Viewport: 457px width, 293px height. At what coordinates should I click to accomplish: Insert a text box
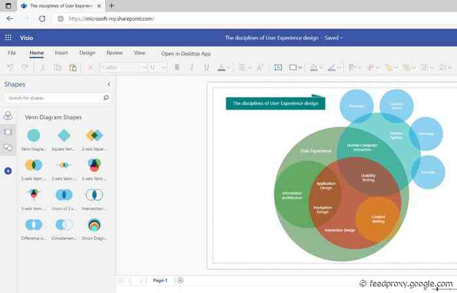(278, 68)
